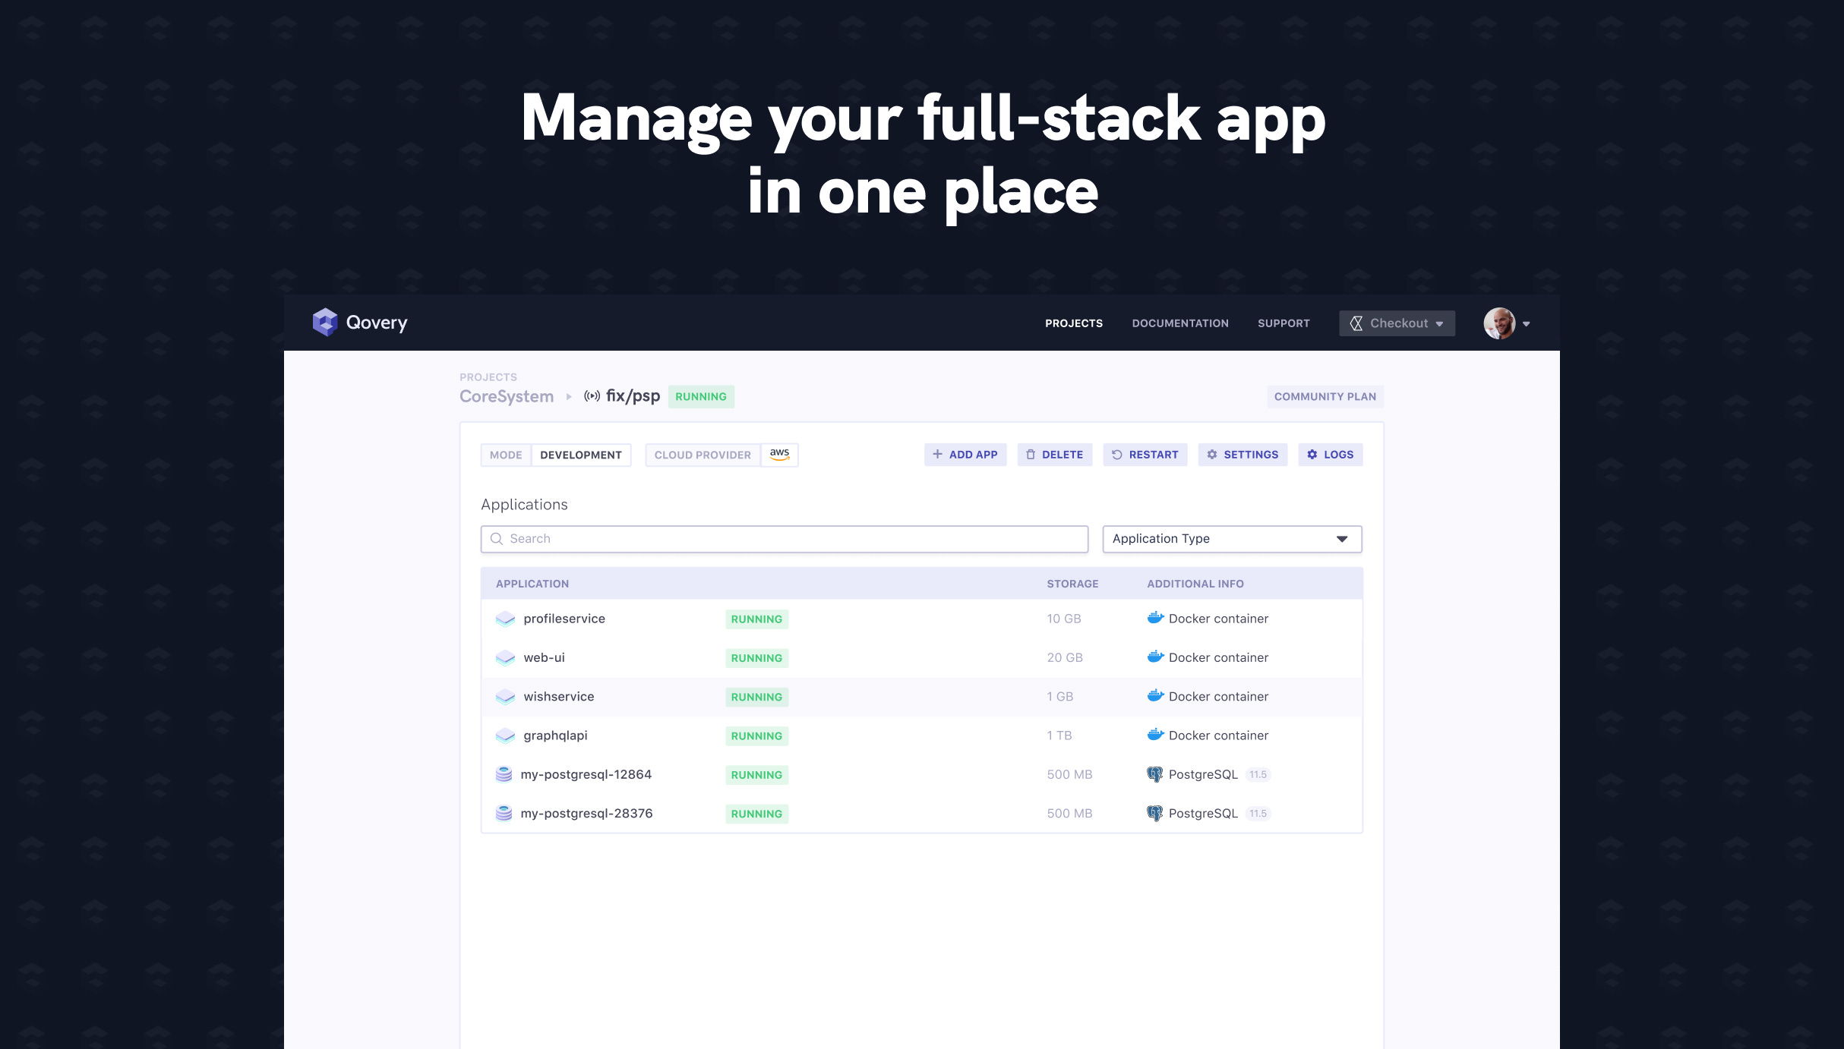Click the Qovery cube logo icon
Screen dimensions: 1844x1049
coord(325,323)
